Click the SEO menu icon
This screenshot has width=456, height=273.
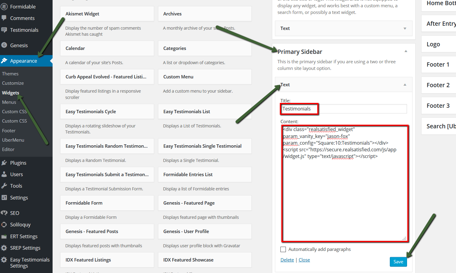coord(4,213)
